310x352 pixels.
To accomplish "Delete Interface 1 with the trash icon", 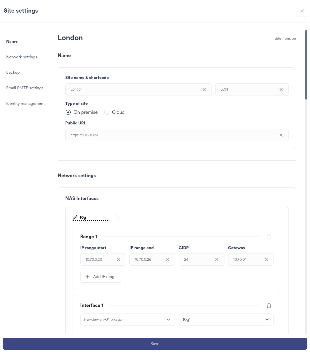I will (269, 305).
